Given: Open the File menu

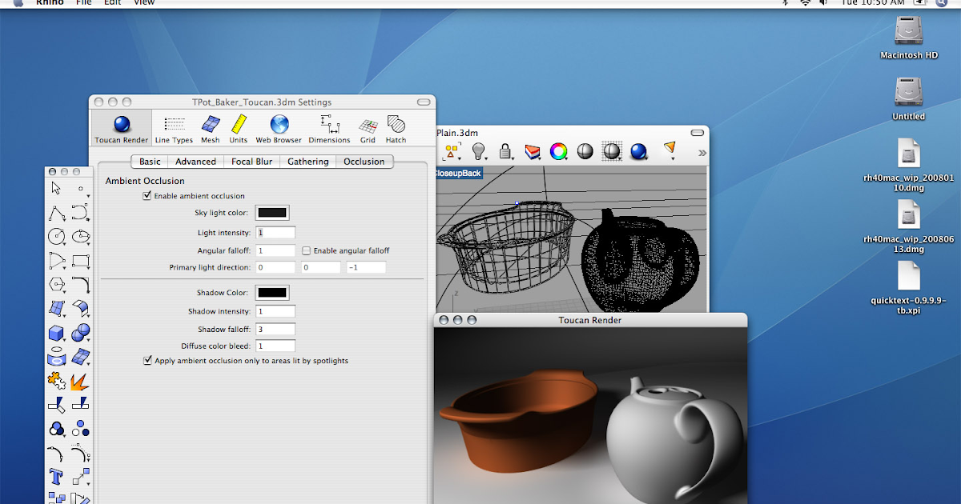Looking at the screenshot, I should [x=83, y=2].
